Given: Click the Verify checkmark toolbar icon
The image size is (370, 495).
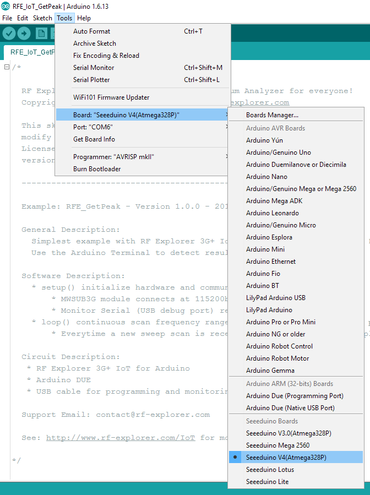Looking at the screenshot, I should click(x=9, y=34).
